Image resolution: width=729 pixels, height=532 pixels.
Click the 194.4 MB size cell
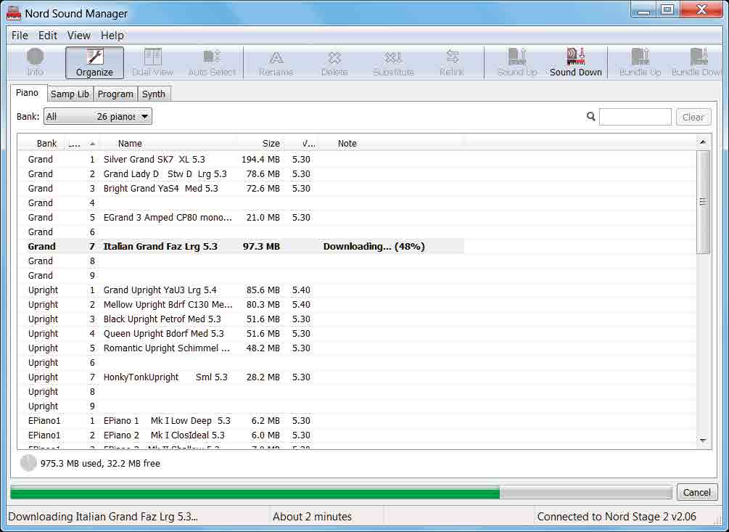point(260,160)
